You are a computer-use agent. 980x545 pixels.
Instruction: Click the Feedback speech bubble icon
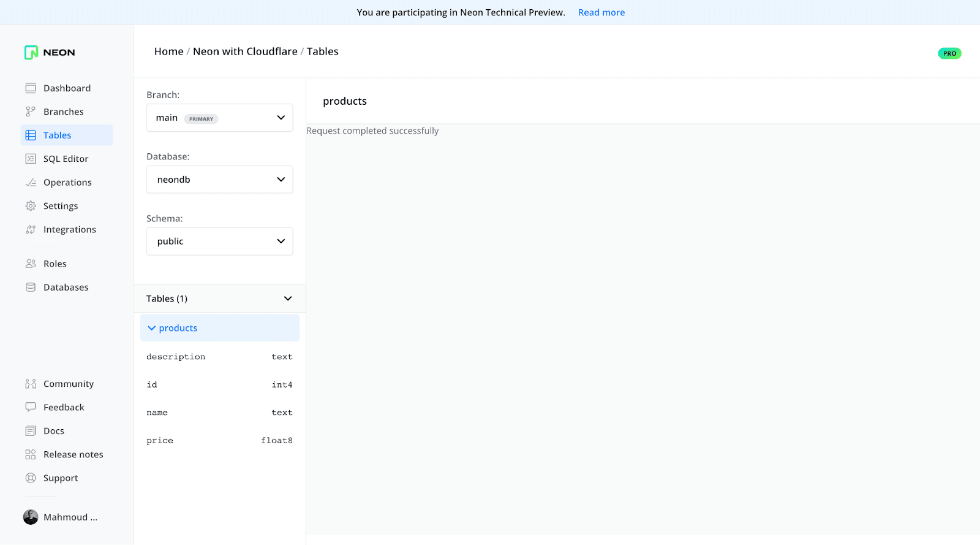point(31,408)
